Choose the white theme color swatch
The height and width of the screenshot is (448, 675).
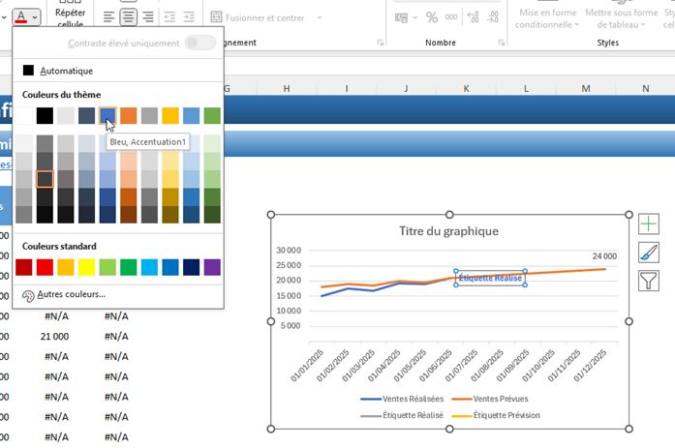point(23,116)
